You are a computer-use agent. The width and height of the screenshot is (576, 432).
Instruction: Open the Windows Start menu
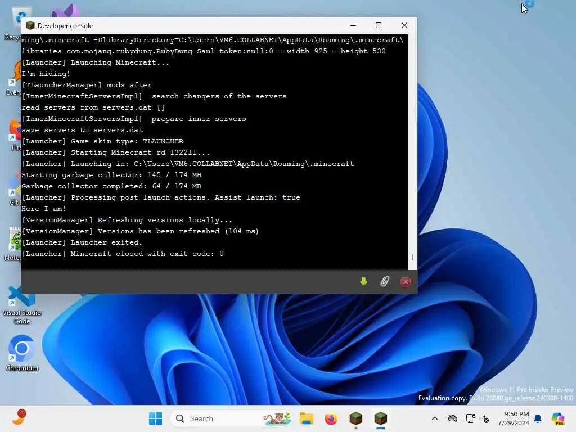point(155,418)
